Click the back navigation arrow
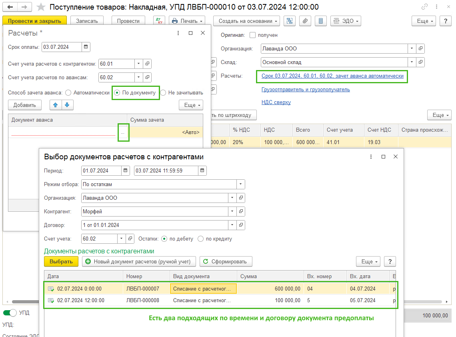Image resolution: width=456 pixels, height=337 pixels. (10, 7)
